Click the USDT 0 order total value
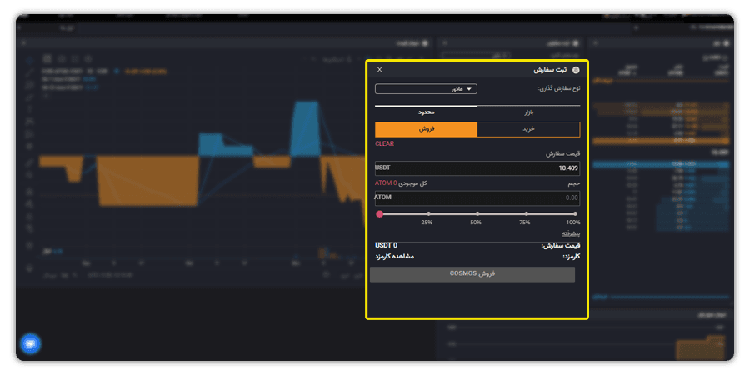Image resolution: width=750 pixels, height=375 pixels. [386, 246]
